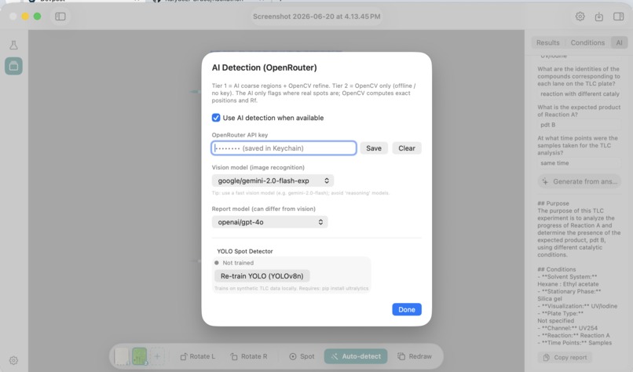
Task: Click Generate from answers button
Action: (x=580, y=181)
